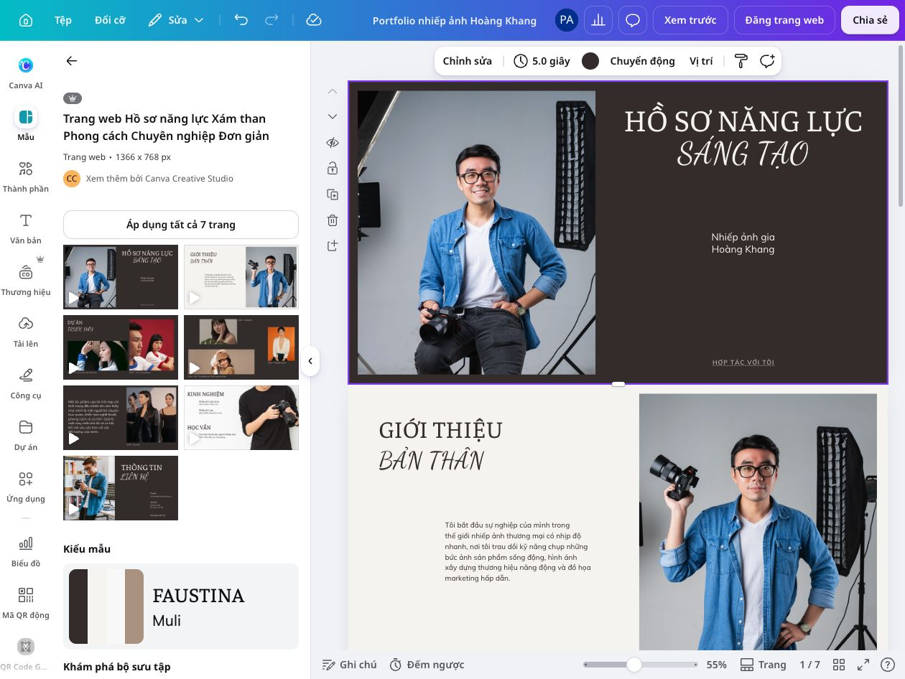
Task: Open comments speech bubble icon in header
Action: tap(633, 20)
